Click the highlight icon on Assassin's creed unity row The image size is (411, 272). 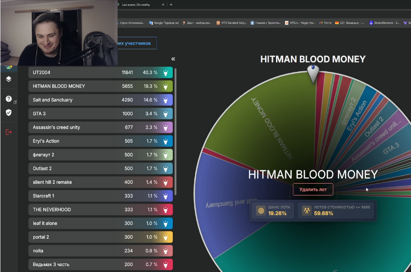tap(166, 127)
